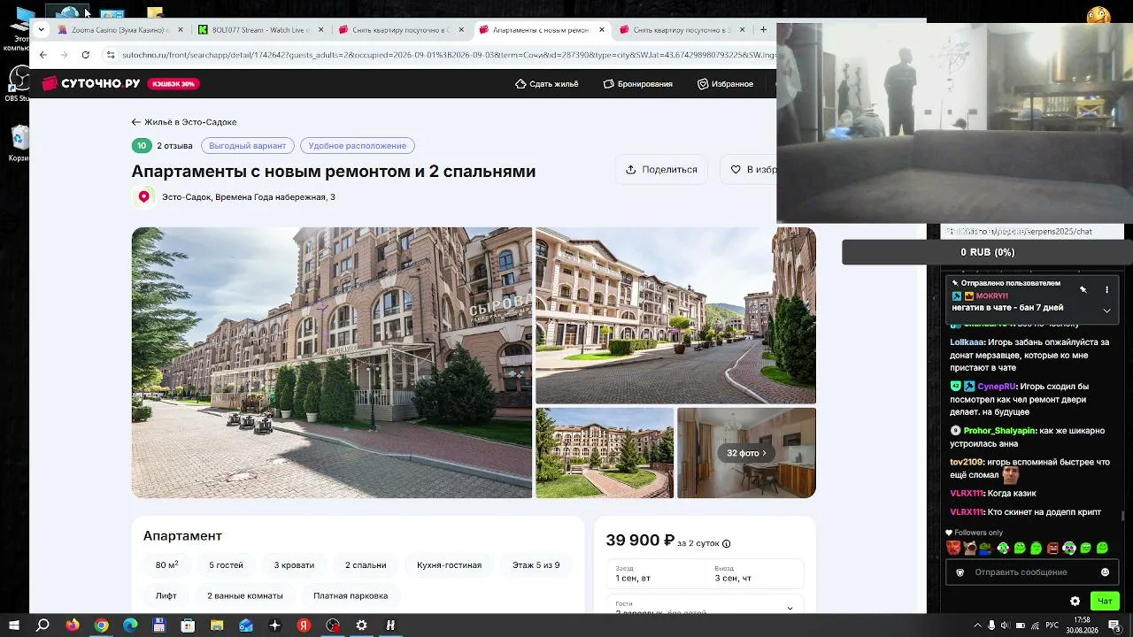Select the Выгодный вариант tag
1133x637 pixels.
tap(248, 146)
